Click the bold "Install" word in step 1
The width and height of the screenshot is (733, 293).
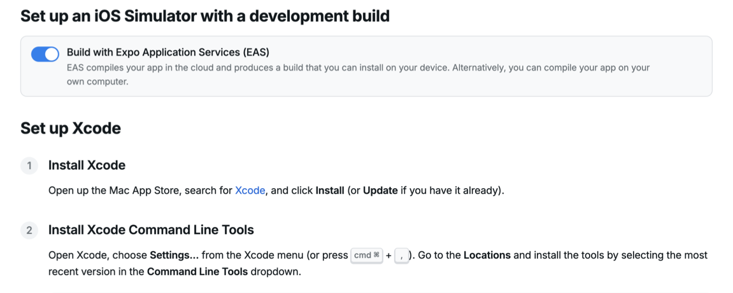point(330,191)
